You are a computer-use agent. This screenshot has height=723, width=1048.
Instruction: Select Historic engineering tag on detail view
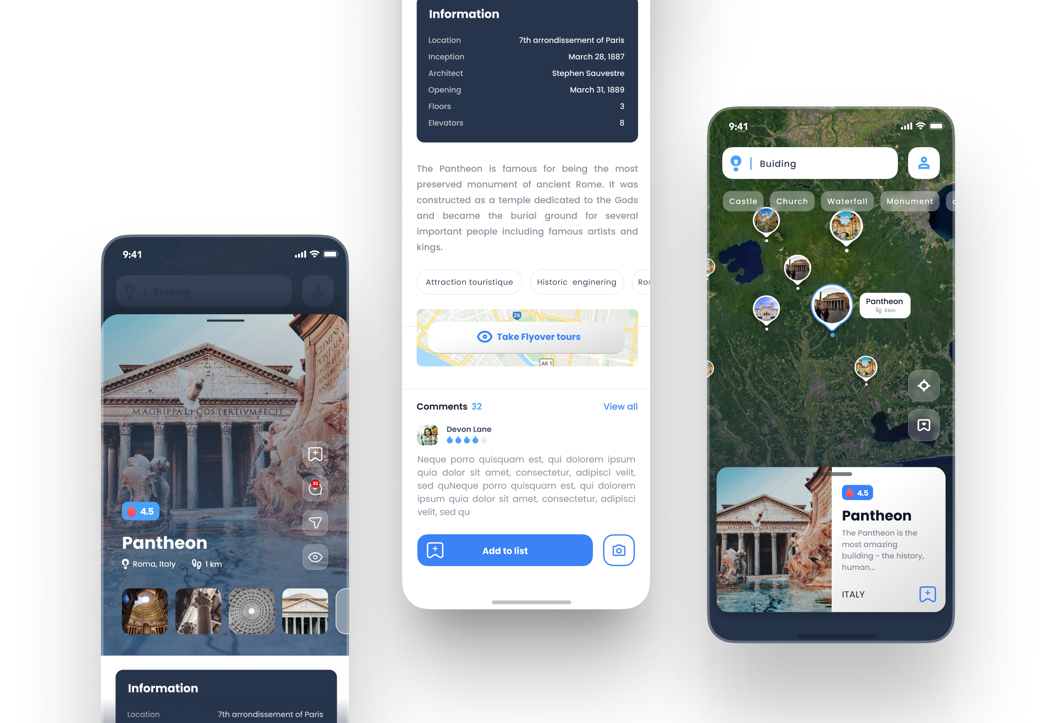tap(575, 282)
